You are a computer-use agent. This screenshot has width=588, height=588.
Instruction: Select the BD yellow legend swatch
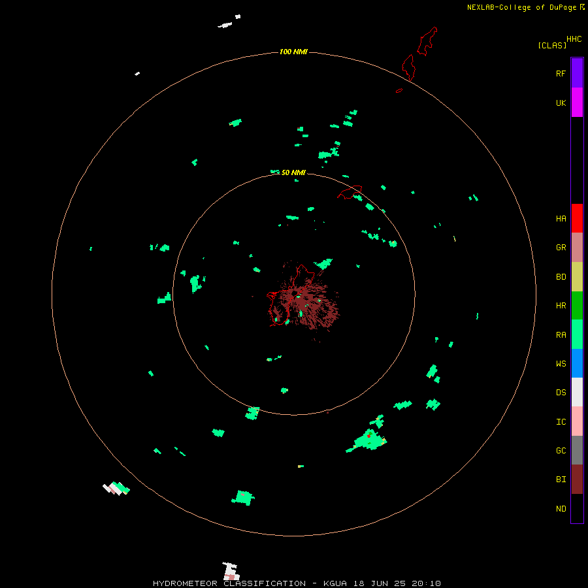[577, 276]
